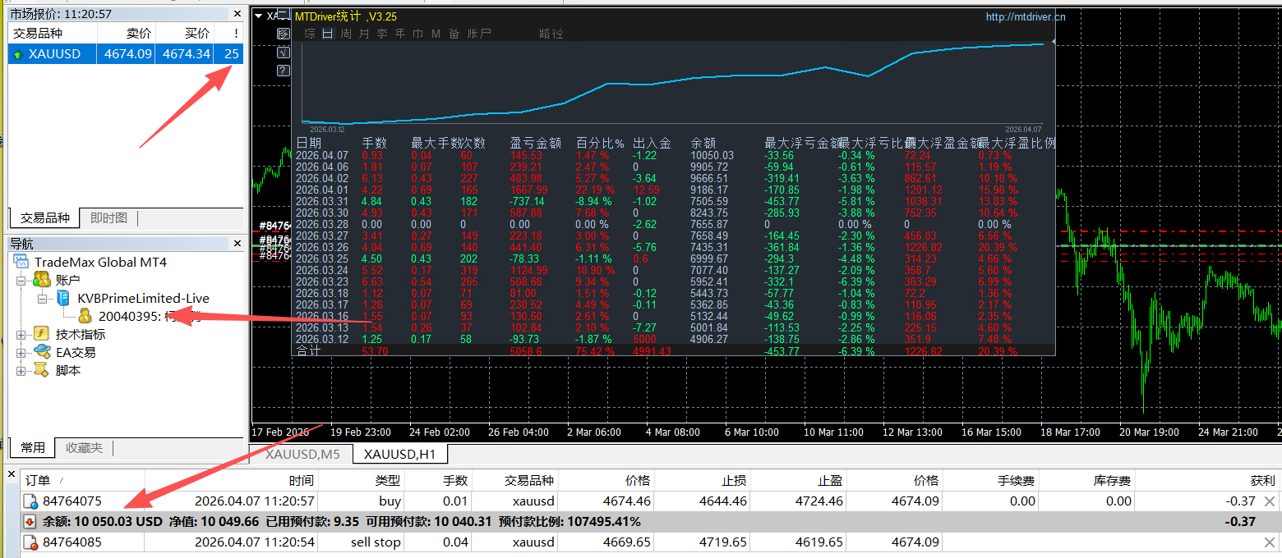1282x558 pixels.
Task: Open the mtdriver.cn website link
Action: coord(1026,16)
